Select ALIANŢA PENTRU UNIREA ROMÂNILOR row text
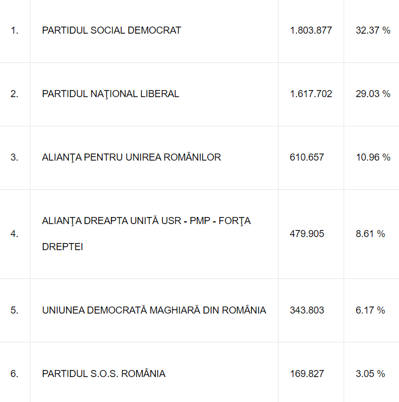Screen dimensions: 399x402 (131, 157)
